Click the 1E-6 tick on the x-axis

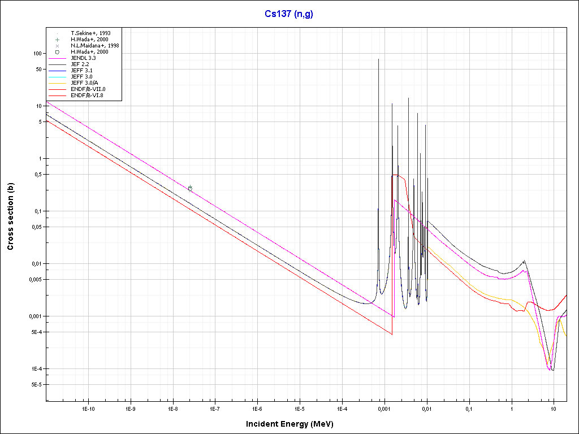pos(257,408)
